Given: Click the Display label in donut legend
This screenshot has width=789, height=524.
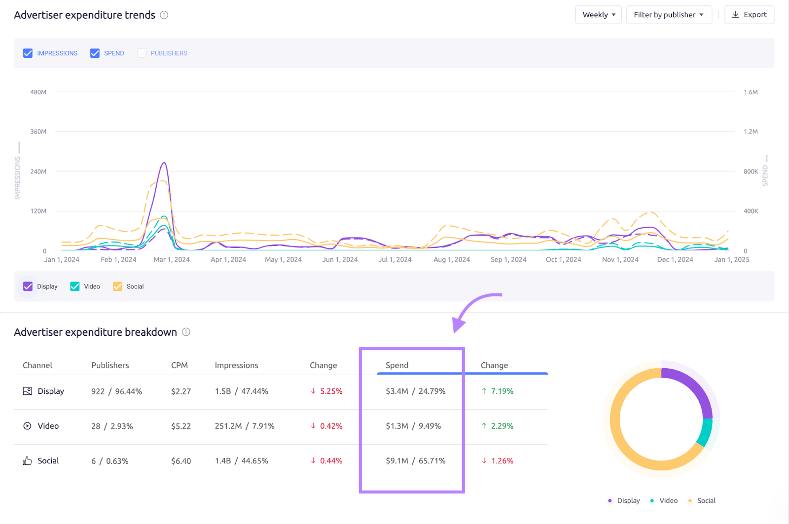Looking at the screenshot, I should pos(629,501).
